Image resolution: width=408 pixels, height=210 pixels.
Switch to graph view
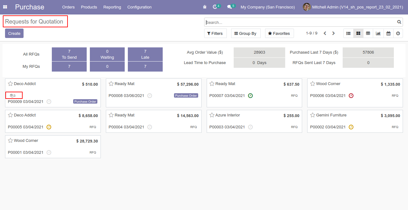point(378,33)
